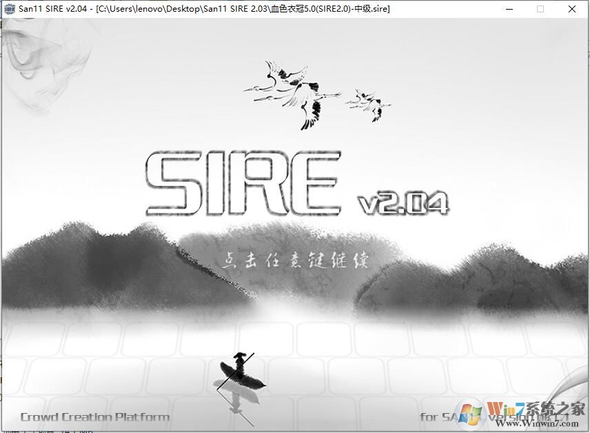Image resolution: width=590 pixels, height=433 pixels.
Task: Click the maximize button of the SIRE window
Action: [540, 8]
